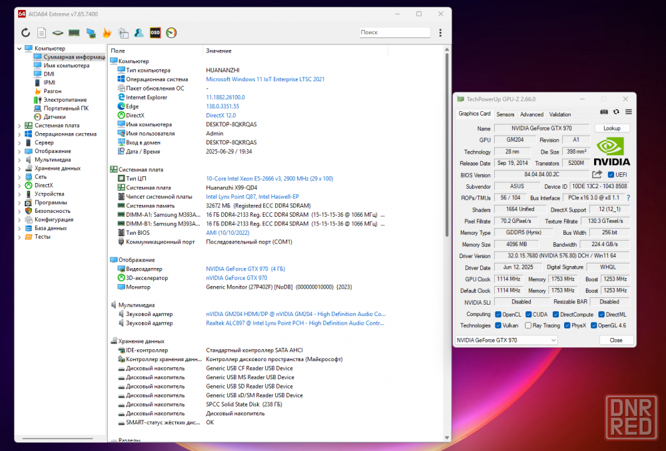Click the tree panel horizontal scrollbar
This screenshot has height=451, width=666.
57,438
